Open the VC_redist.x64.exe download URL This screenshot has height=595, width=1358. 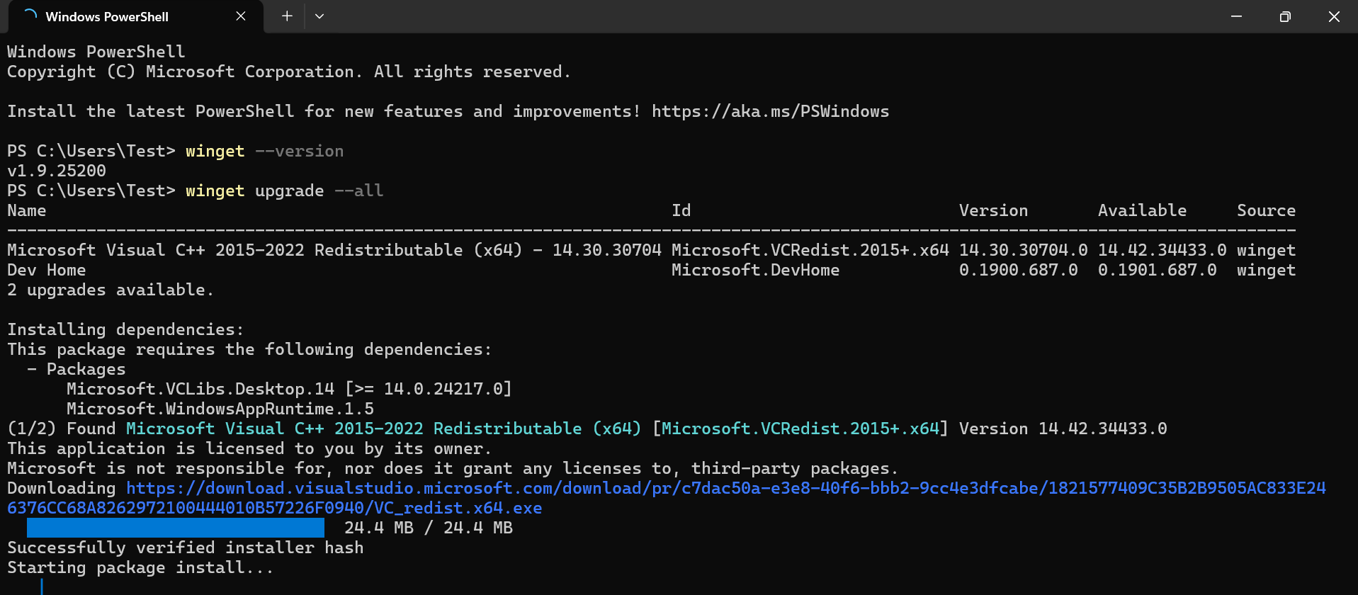pos(667,498)
